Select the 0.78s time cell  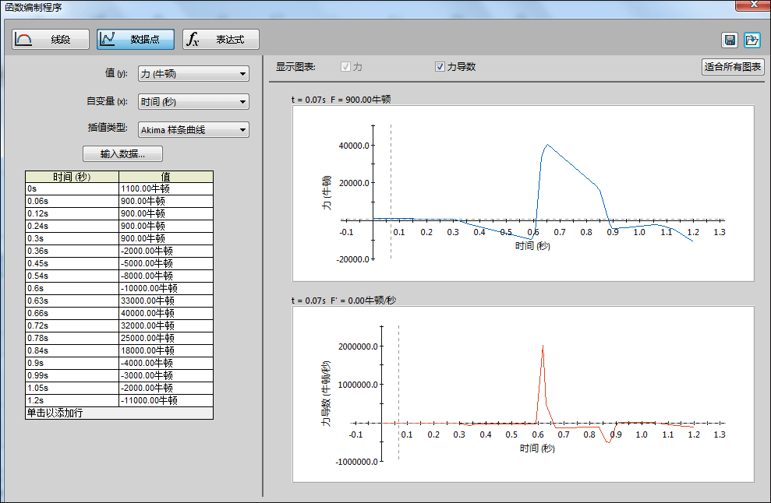coord(73,338)
